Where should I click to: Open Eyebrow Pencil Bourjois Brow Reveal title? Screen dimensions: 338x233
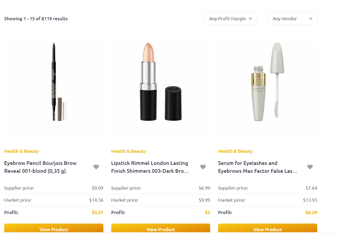coord(40,167)
